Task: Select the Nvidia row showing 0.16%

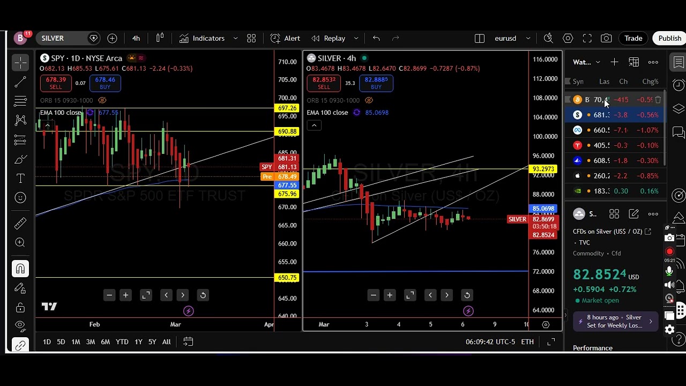Action: click(x=615, y=191)
